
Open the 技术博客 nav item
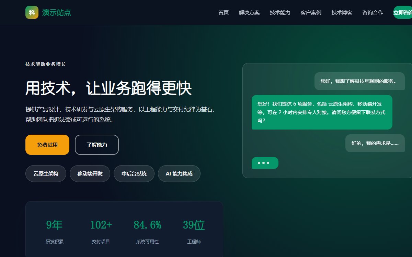tap(342, 13)
